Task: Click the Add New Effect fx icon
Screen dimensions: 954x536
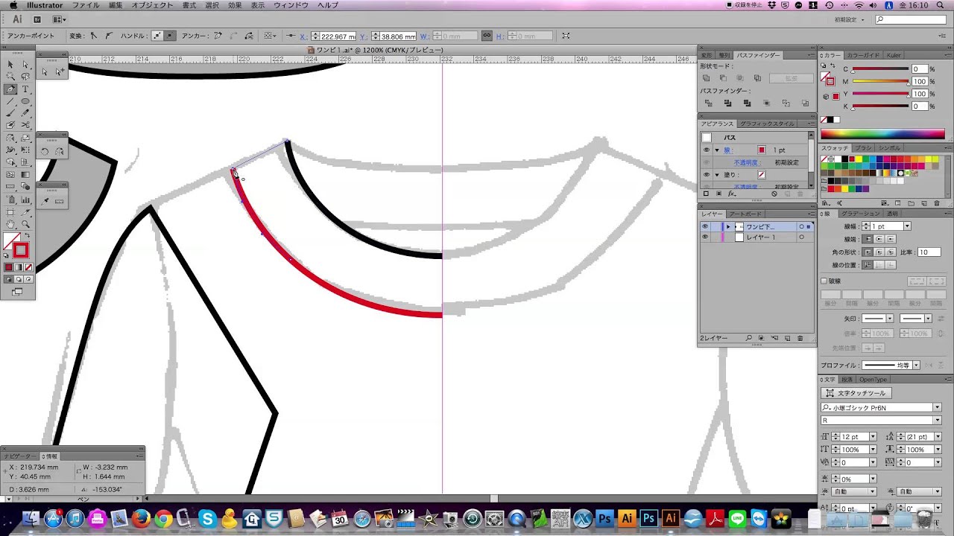Action: [732, 194]
